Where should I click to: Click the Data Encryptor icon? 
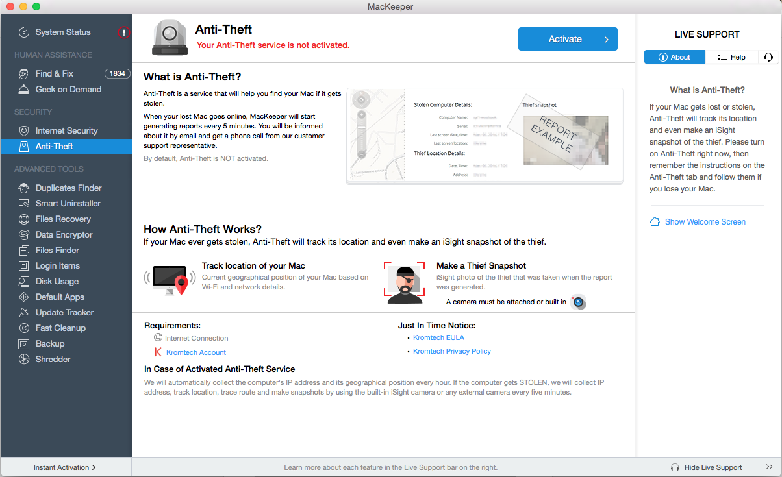(24, 234)
